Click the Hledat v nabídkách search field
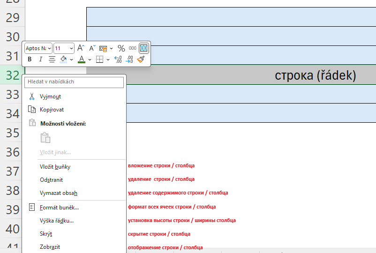This screenshot has width=376, height=253. [74, 82]
